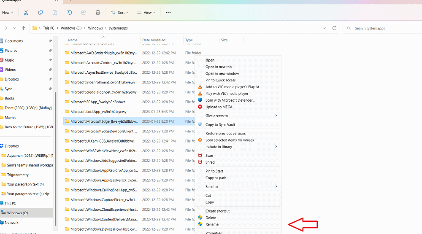
Task: Select Pin to Start
Action: click(x=214, y=171)
